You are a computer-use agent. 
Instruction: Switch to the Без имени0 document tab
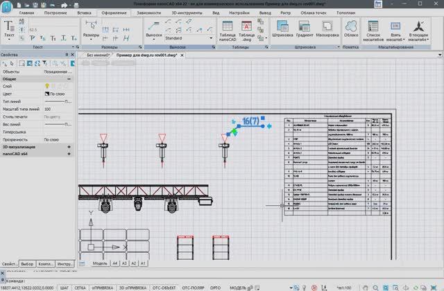(x=98, y=55)
